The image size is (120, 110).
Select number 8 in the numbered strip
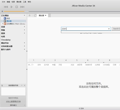109,60
